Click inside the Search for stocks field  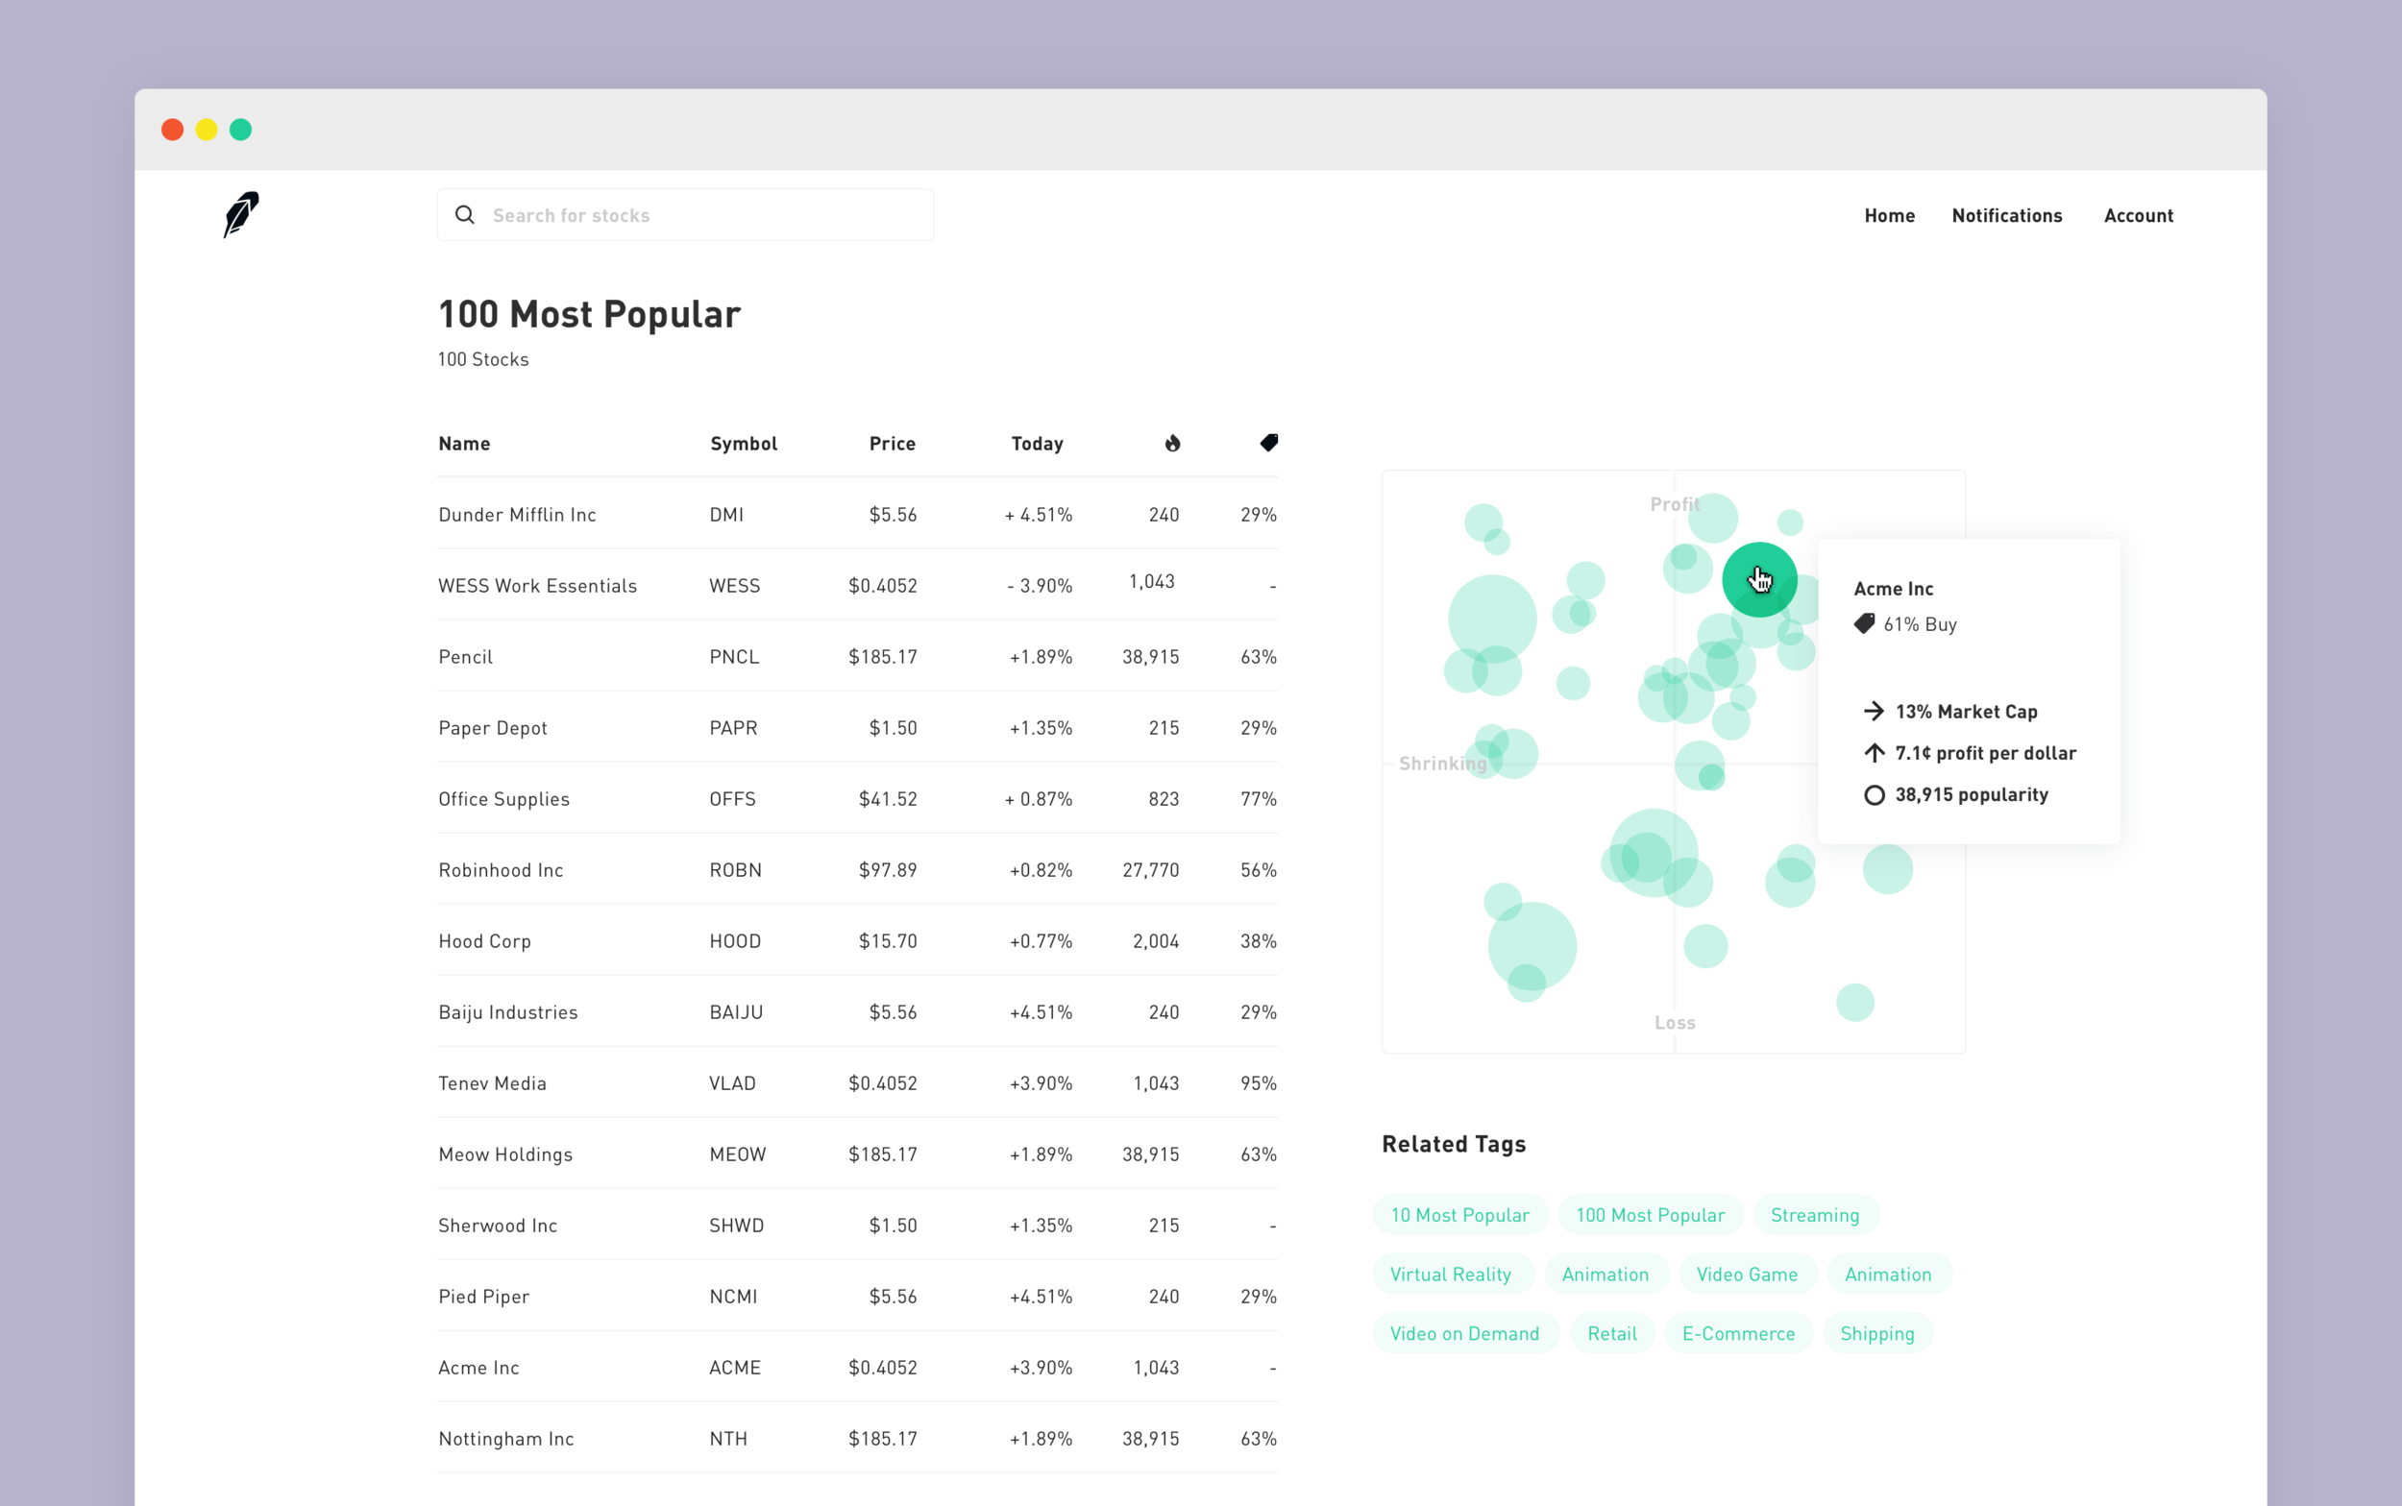[x=698, y=215]
